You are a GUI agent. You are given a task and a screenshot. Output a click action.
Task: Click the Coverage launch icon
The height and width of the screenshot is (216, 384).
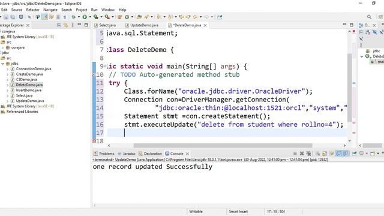click(x=96, y=17)
